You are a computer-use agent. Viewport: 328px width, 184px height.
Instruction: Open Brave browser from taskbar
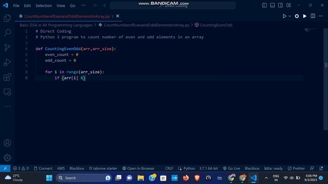pos(197,178)
